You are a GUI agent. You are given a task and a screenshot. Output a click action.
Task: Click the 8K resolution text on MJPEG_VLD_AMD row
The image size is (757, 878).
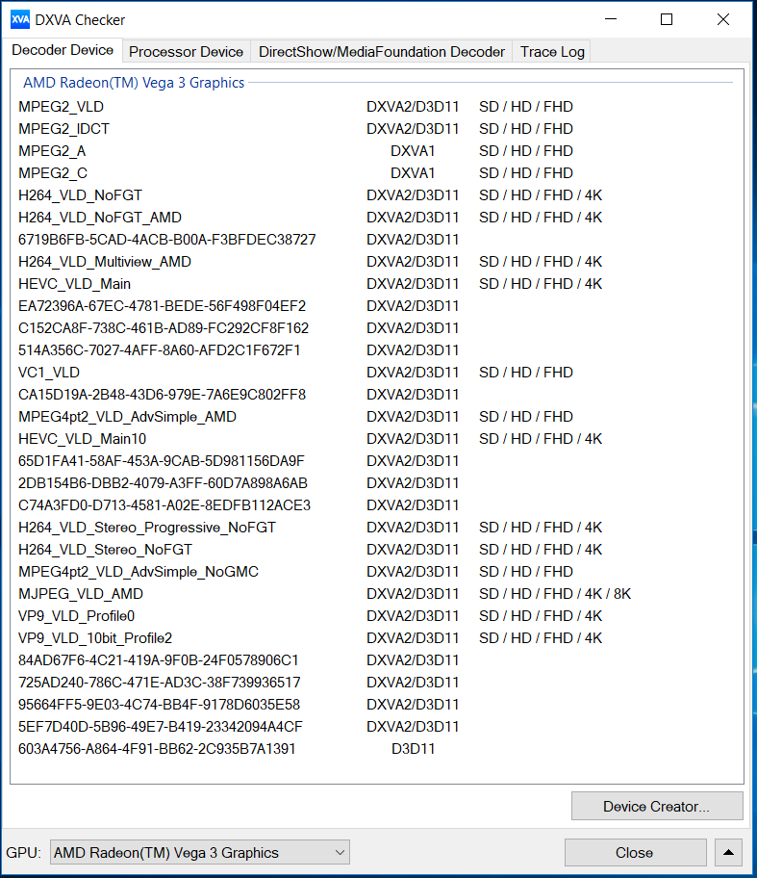[622, 594]
